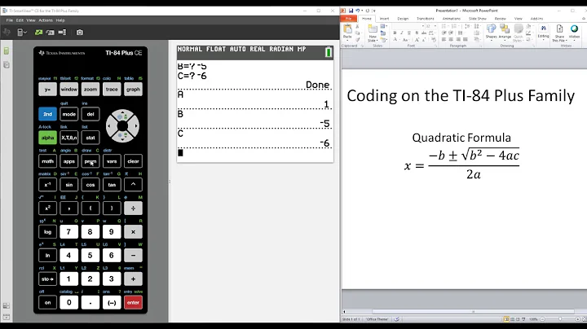
Task: Select the emulator explorer icon in left sidebar
Action: click(7, 65)
